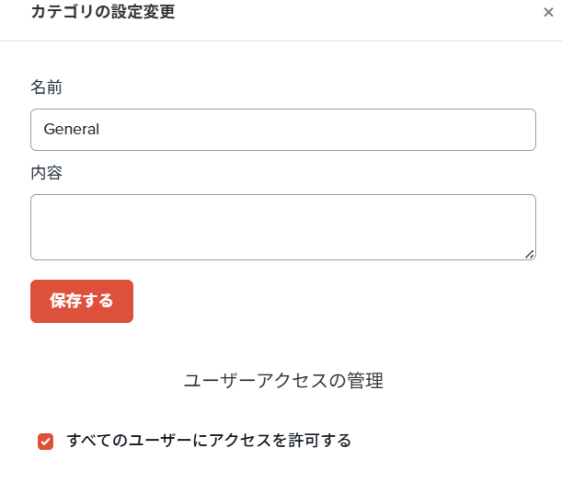Toggle access permission for all users
Image resolution: width=562 pixels, height=483 pixels.
point(46,442)
